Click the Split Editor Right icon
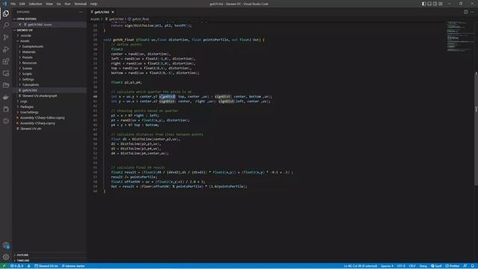This screenshot has width=478, height=269. [x=466, y=12]
